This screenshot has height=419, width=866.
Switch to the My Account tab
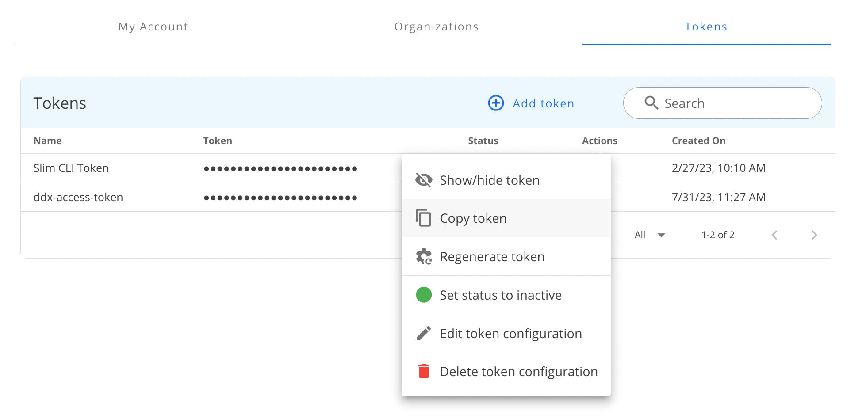[153, 27]
